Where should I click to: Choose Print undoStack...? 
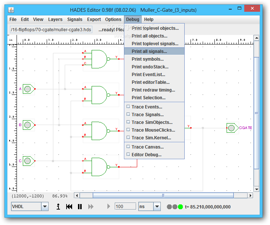click(154, 67)
